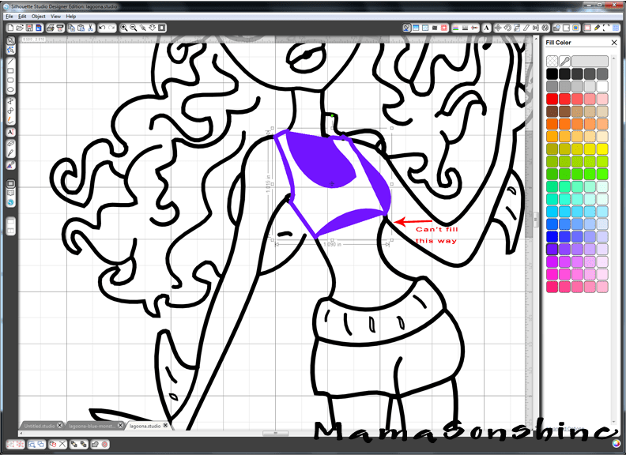The image size is (626, 455).
Task: Activate the eyedropper color picker
Action: pyautogui.click(x=564, y=61)
